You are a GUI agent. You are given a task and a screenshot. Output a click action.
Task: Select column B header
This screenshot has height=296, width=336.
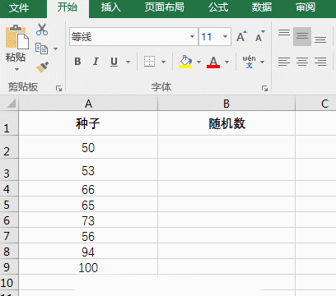tap(226, 104)
